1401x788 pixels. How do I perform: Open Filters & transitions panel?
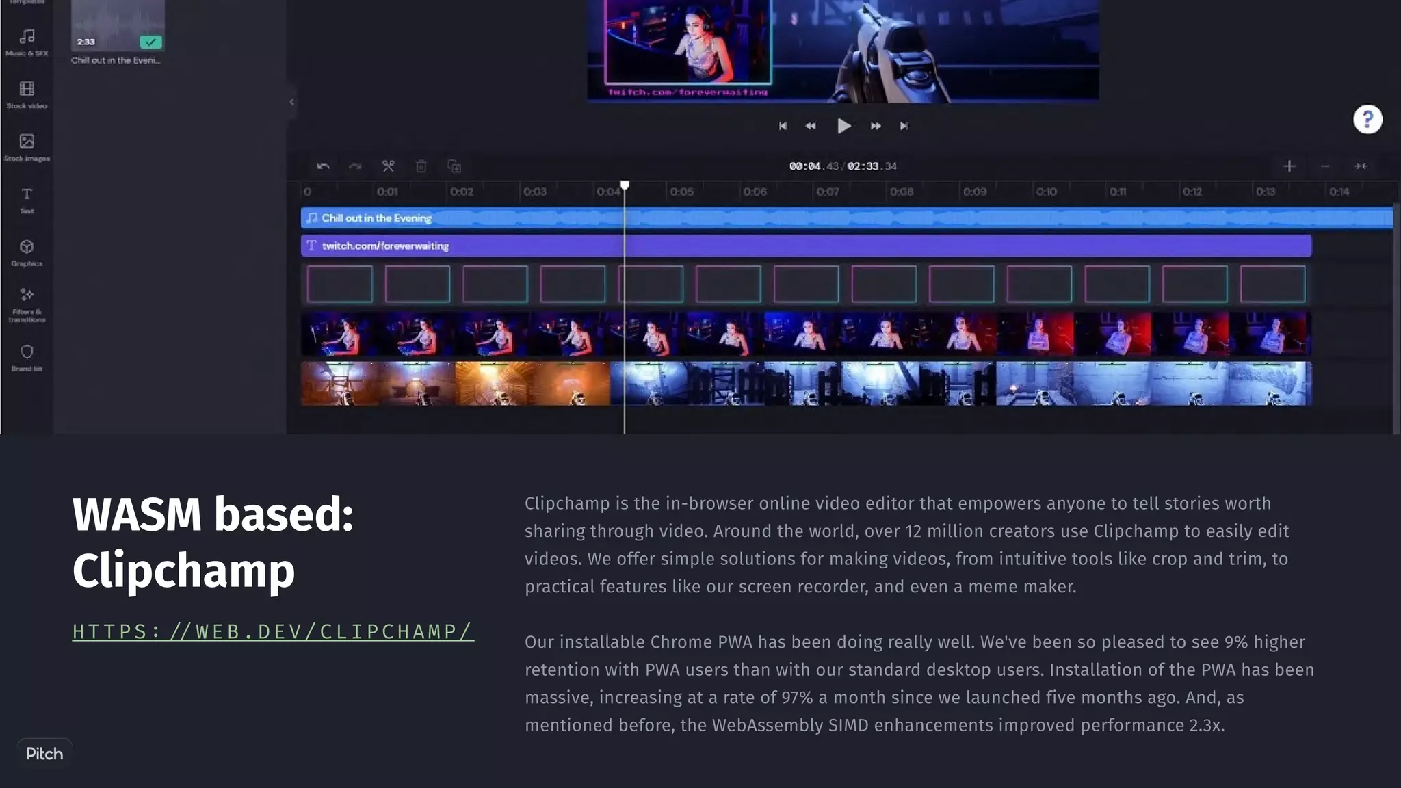pyautogui.click(x=27, y=305)
